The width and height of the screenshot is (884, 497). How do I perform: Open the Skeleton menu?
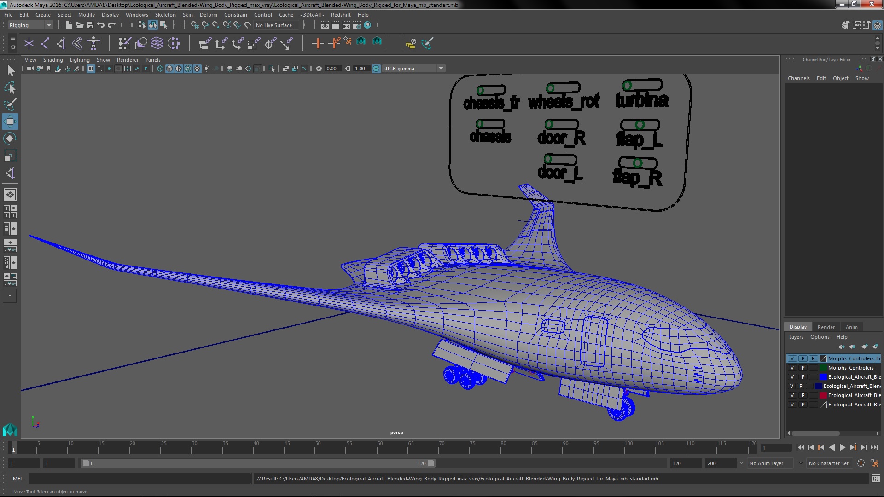point(165,15)
